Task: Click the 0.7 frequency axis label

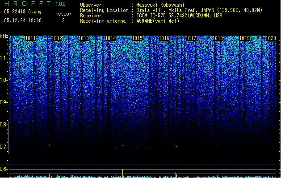Action: pos(4,147)
